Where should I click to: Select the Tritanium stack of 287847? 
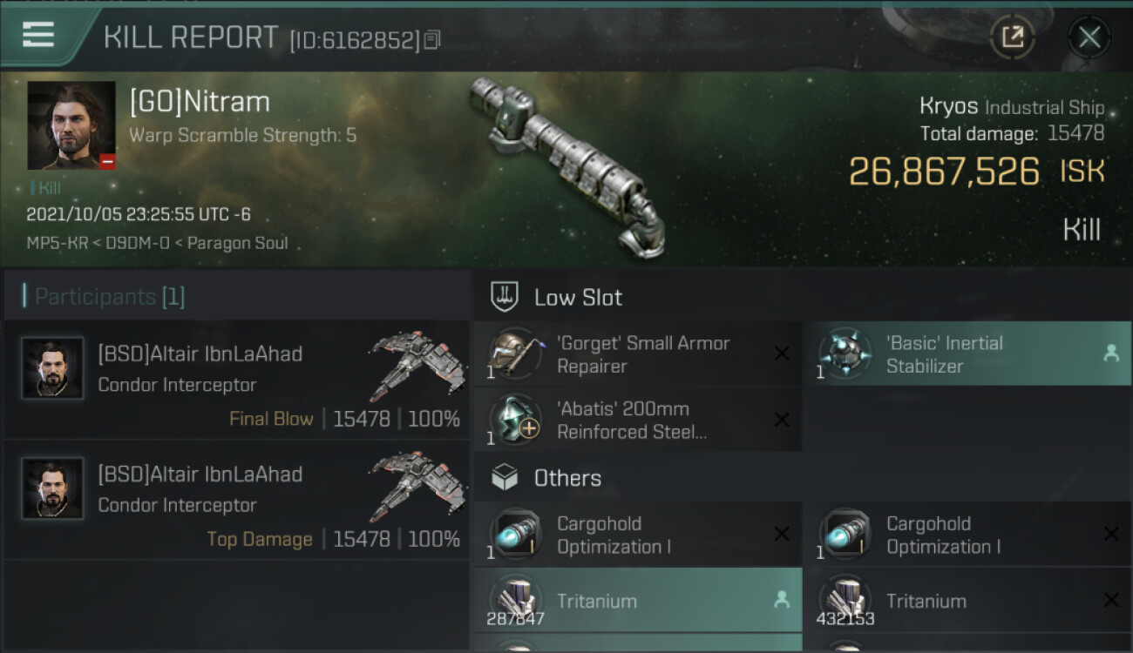pos(638,600)
